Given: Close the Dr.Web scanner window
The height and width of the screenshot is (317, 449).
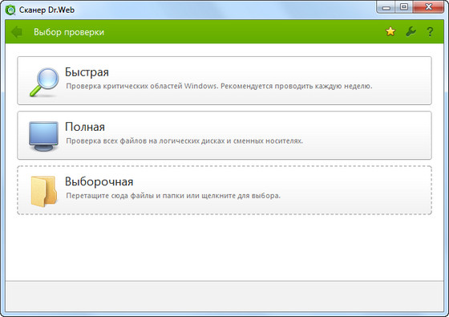Looking at the screenshot, I should pos(428,7).
